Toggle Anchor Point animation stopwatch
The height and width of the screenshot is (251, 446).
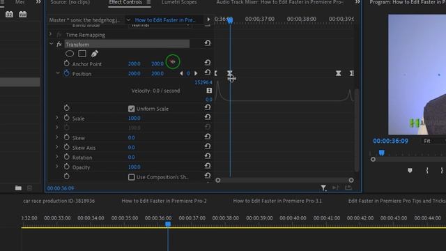pyautogui.click(x=67, y=63)
